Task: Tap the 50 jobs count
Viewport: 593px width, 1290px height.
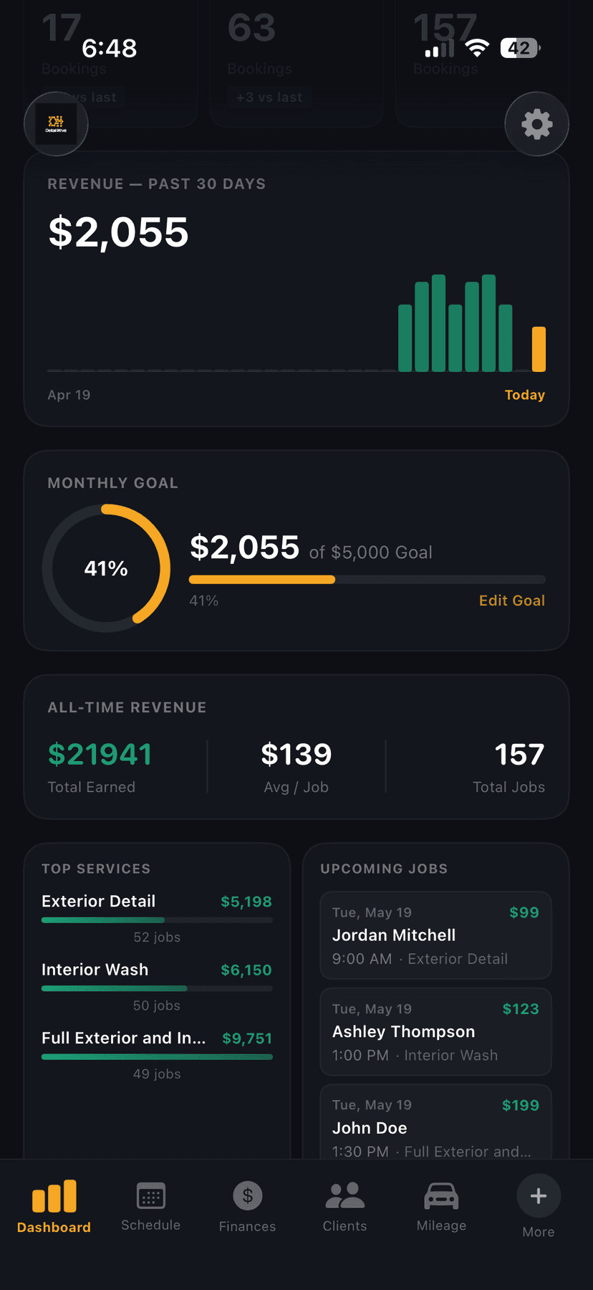Action: point(157,1005)
